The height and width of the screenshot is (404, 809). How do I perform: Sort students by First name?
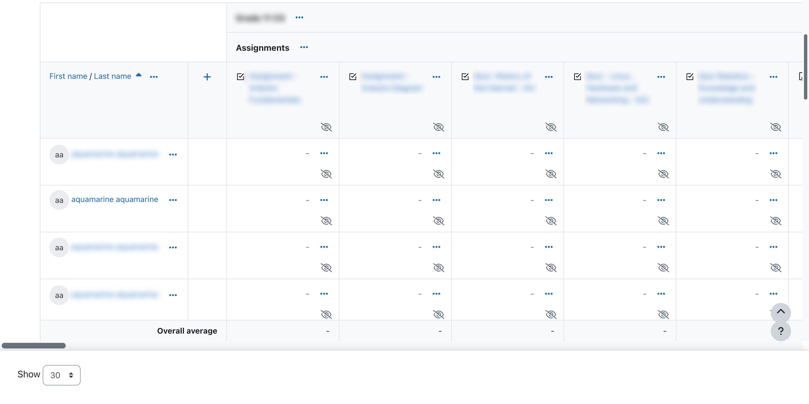pyautogui.click(x=68, y=76)
